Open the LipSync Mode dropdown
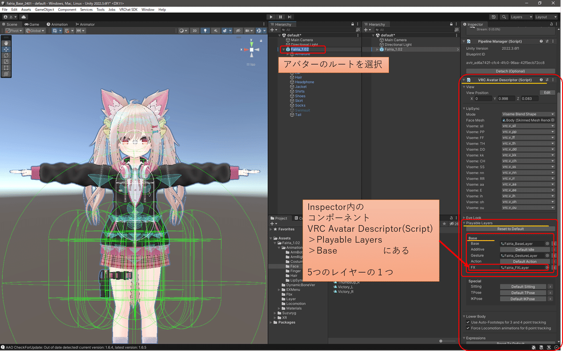This screenshot has width=563, height=351. tap(528, 114)
